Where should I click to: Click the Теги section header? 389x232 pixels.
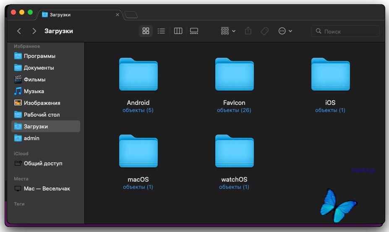[19, 204]
